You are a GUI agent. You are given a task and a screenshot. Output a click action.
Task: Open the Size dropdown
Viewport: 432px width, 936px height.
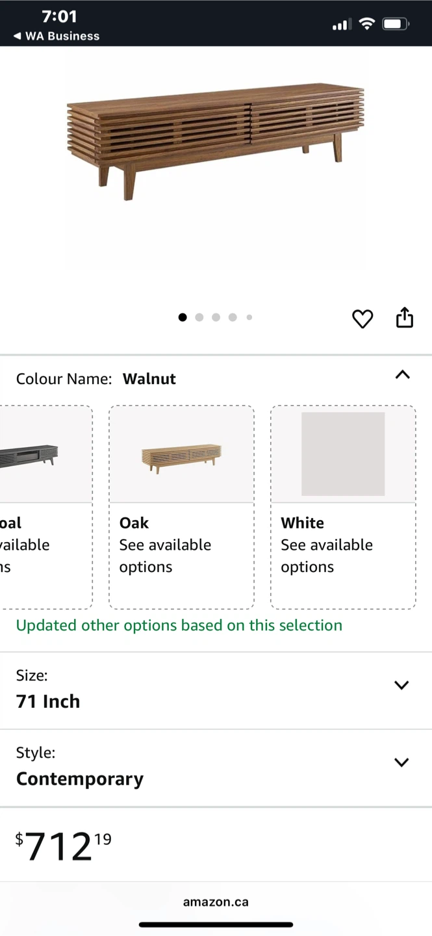[401, 685]
